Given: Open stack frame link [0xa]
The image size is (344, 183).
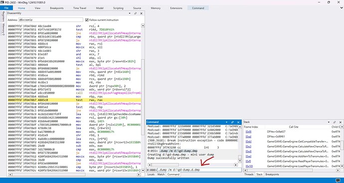Looking at the screenshot, I should 249,137.
